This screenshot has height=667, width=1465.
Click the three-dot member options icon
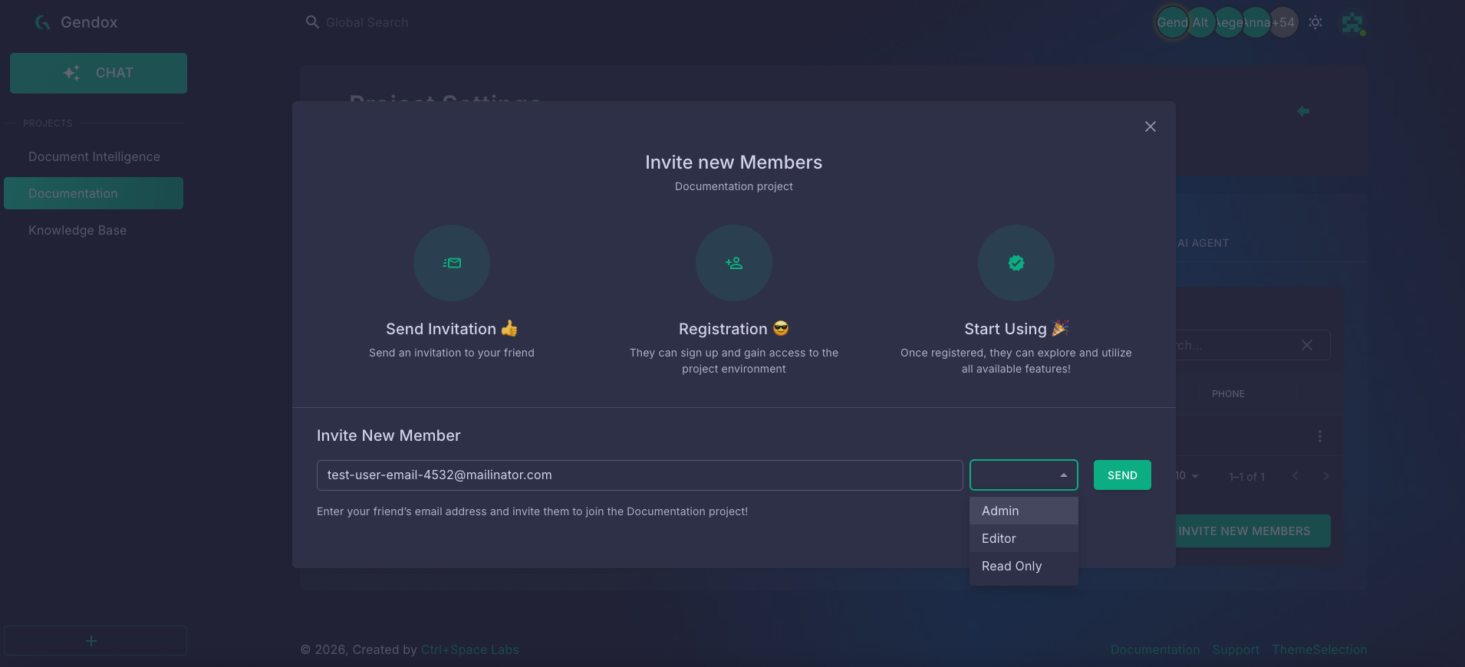coord(1319,436)
